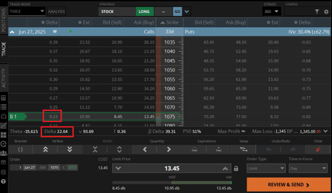Screen dimensions: 332x193
Task: Select put ask 58.20 at 1050 strike
Action: [241, 70]
